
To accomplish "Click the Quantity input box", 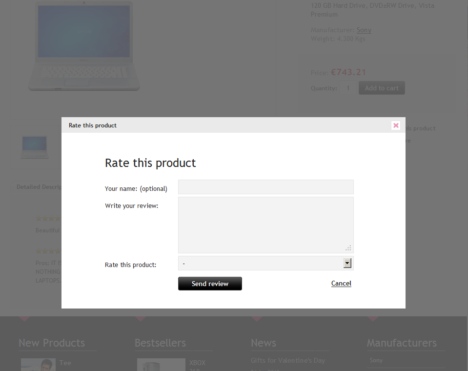I will coord(348,88).
